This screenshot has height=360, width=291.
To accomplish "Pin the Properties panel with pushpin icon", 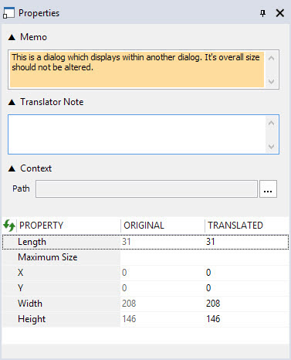I will 262,13.
